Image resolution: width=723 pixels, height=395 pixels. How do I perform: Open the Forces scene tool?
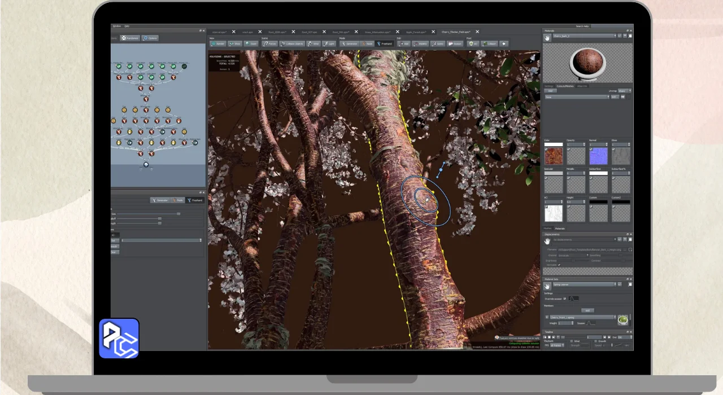tap(269, 43)
